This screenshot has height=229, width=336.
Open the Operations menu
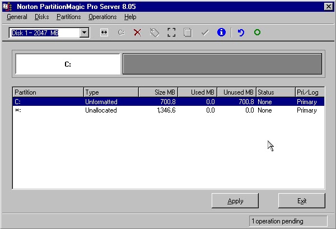(x=102, y=17)
